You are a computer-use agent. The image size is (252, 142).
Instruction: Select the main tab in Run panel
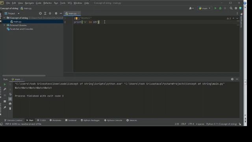[17, 79]
